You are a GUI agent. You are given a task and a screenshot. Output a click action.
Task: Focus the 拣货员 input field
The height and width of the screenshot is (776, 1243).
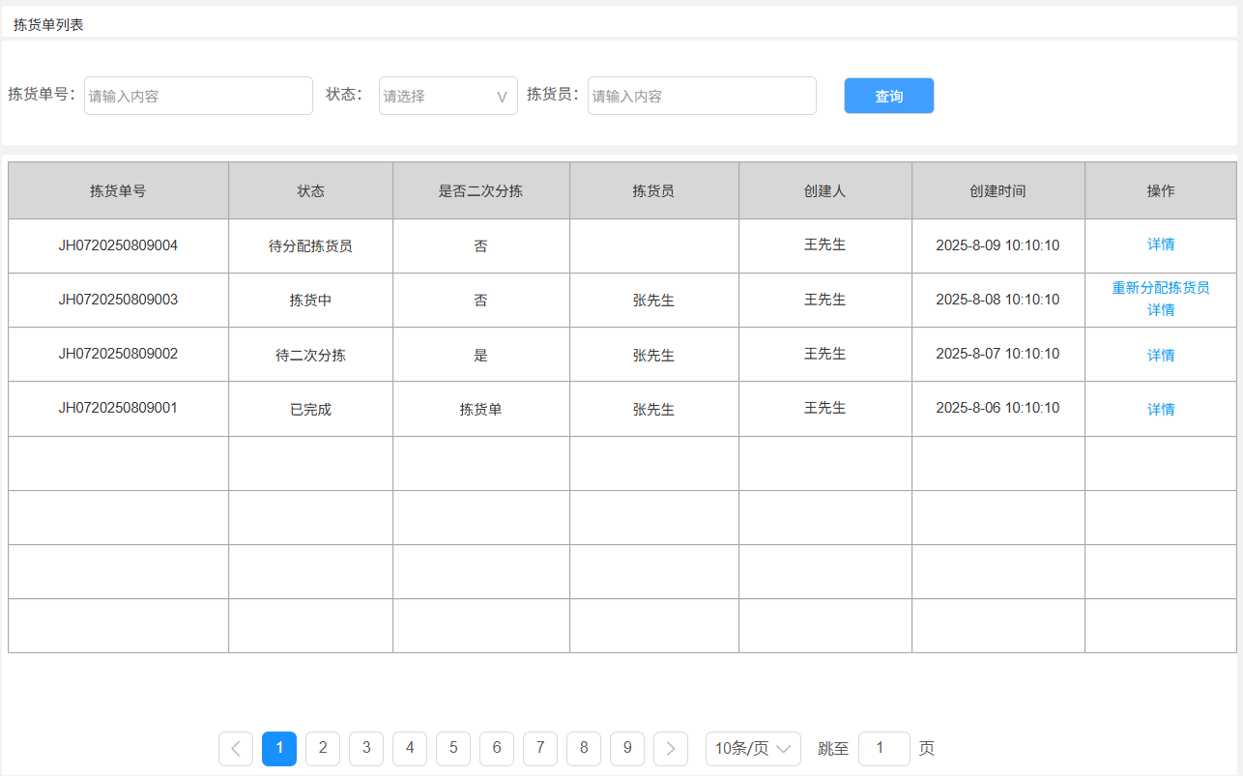tap(702, 96)
